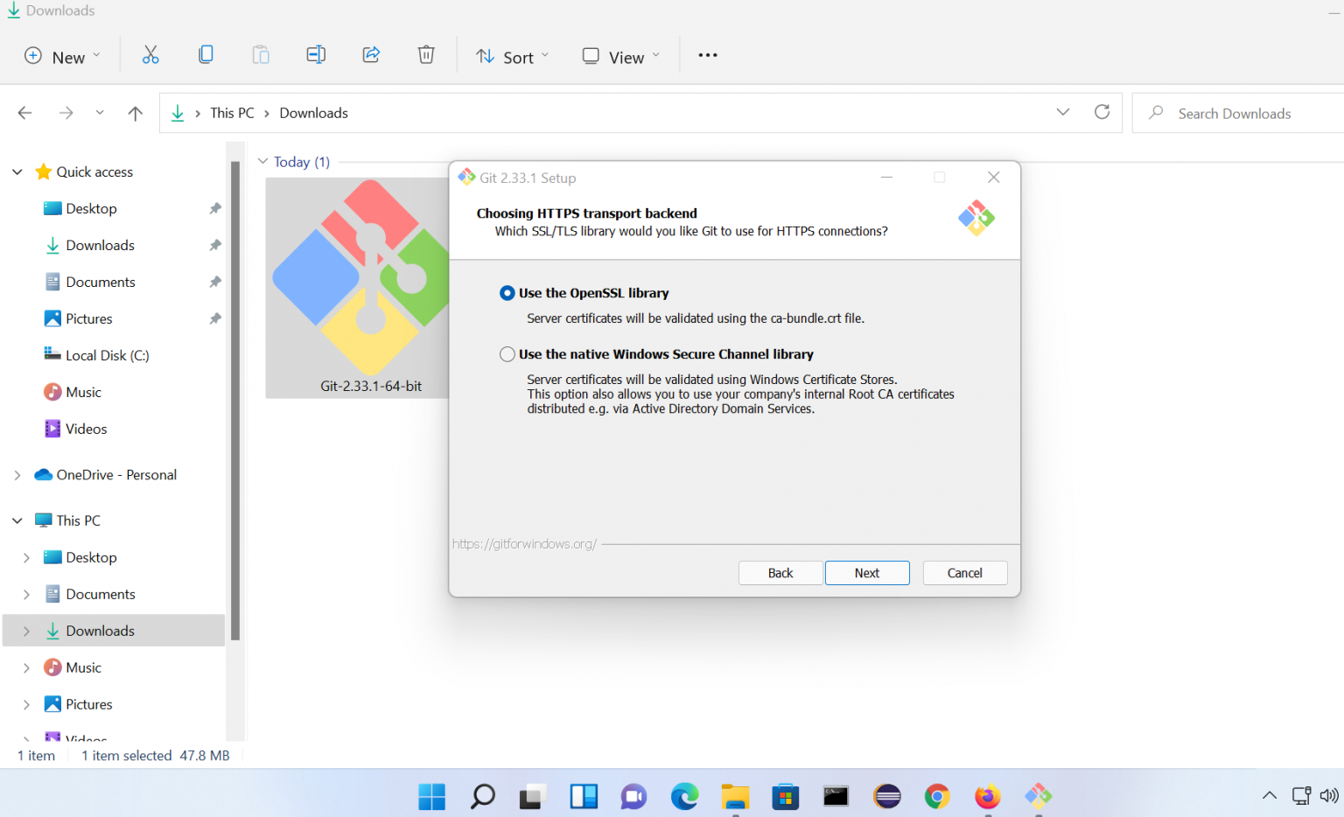Open the New menu
Viewport: 1344px width, 817px height.
coord(61,56)
